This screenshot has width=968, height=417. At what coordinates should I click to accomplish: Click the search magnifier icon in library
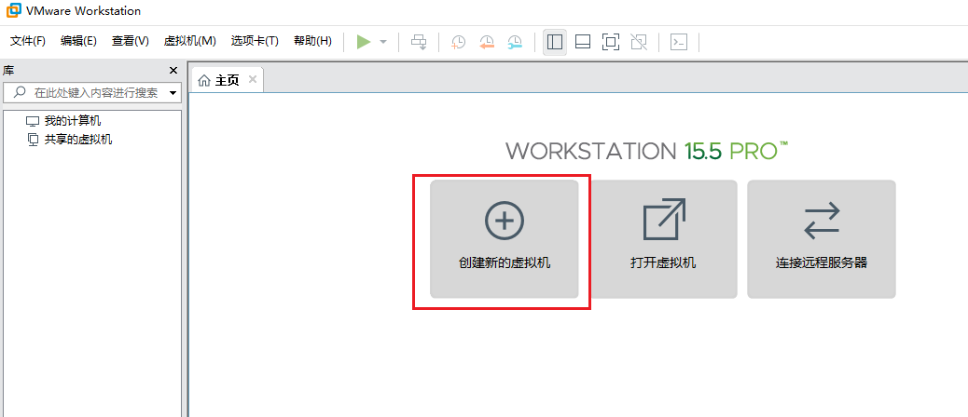click(20, 93)
